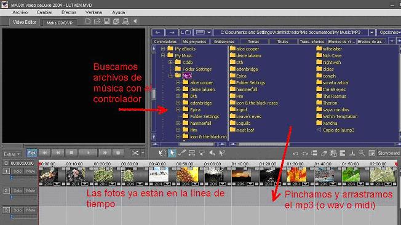Solo track 1
The height and width of the screenshot is (225, 401).
[x=17, y=171]
